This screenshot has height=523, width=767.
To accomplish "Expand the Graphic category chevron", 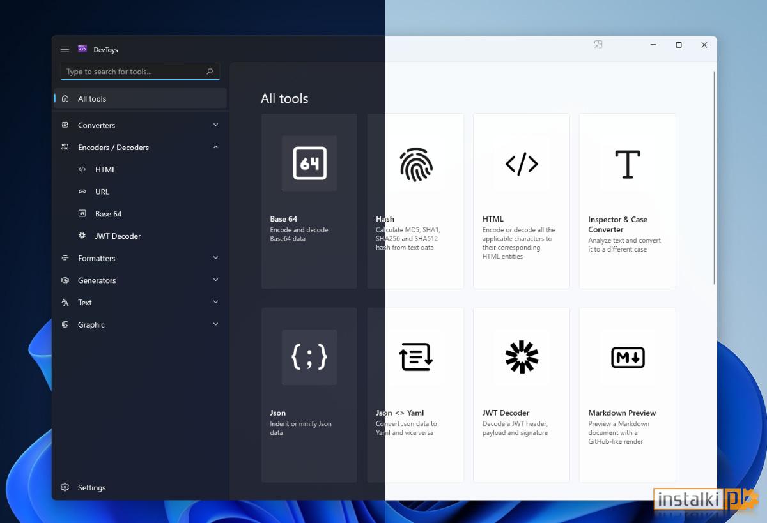I will coord(215,324).
